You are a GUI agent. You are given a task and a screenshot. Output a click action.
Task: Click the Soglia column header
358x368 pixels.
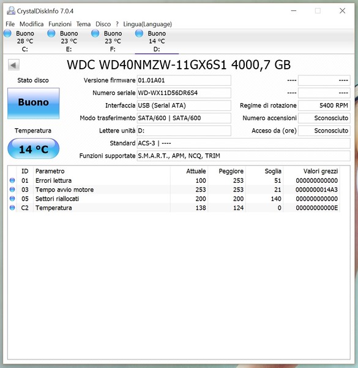pyautogui.click(x=264, y=171)
